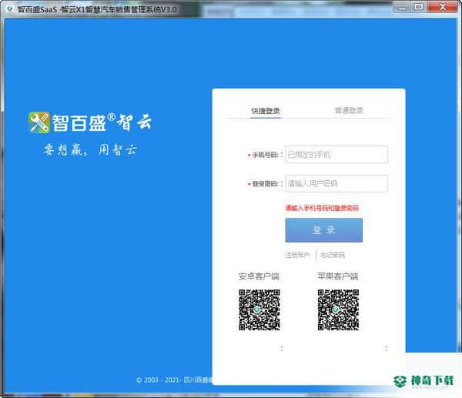Click the 要想赢，用智云 slogan text

pos(90,149)
